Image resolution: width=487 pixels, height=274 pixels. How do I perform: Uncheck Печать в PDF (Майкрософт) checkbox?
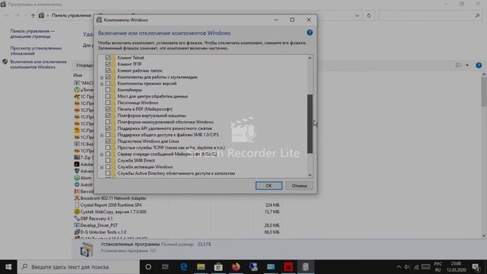[108, 109]
